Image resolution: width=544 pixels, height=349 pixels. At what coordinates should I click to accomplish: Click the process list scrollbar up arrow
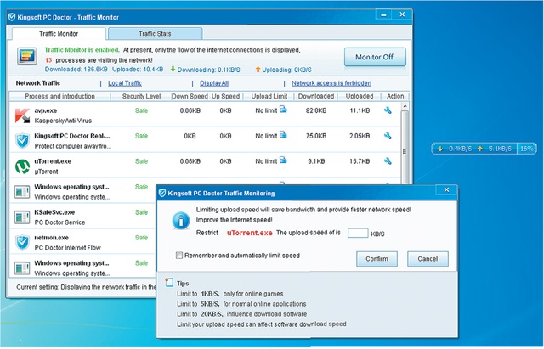point(405,105)
